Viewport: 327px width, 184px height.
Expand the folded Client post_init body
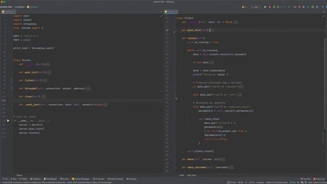(212, 30)
